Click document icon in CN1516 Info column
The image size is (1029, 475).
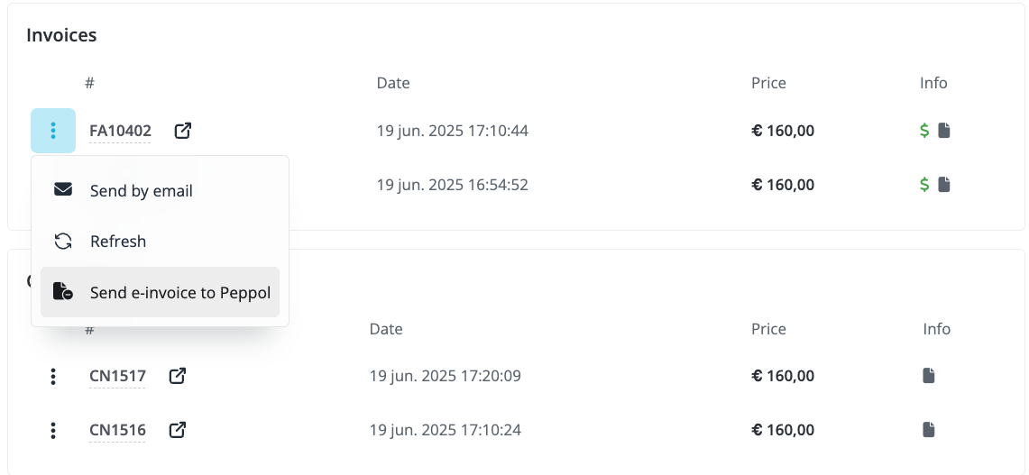(929, 430)
